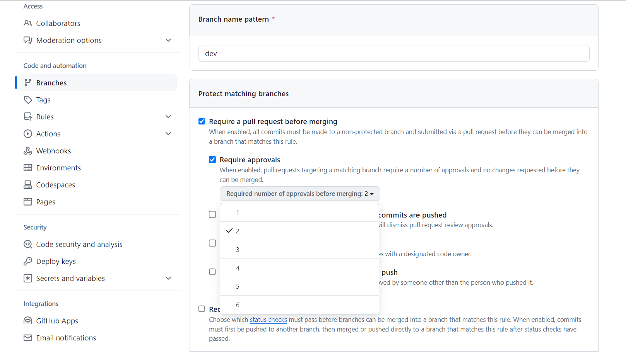Toggle the checkbox for the 'push' approval option
This screenshot has height=352, width=626.
(212, 272)
